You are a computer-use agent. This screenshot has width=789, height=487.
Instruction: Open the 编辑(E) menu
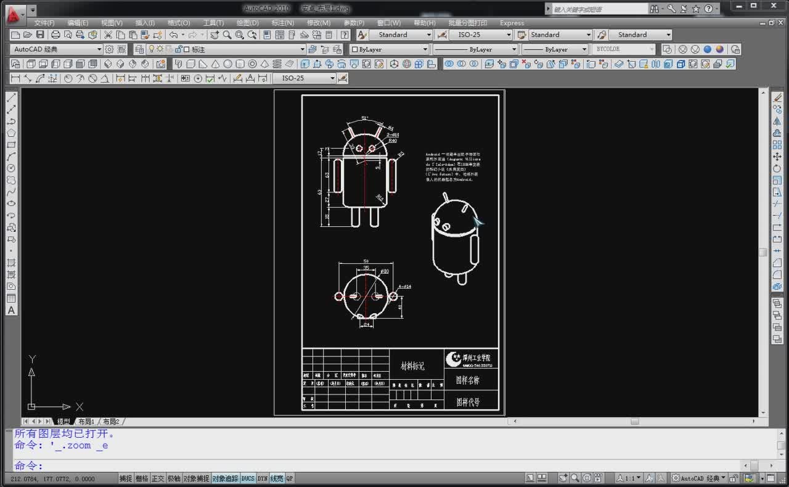point(78,23)
